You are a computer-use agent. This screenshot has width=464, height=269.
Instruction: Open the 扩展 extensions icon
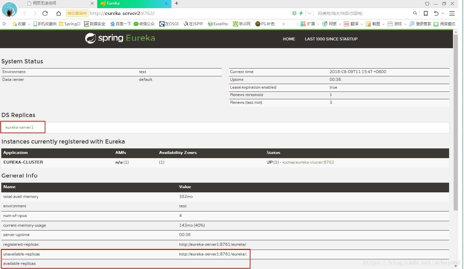307,24
